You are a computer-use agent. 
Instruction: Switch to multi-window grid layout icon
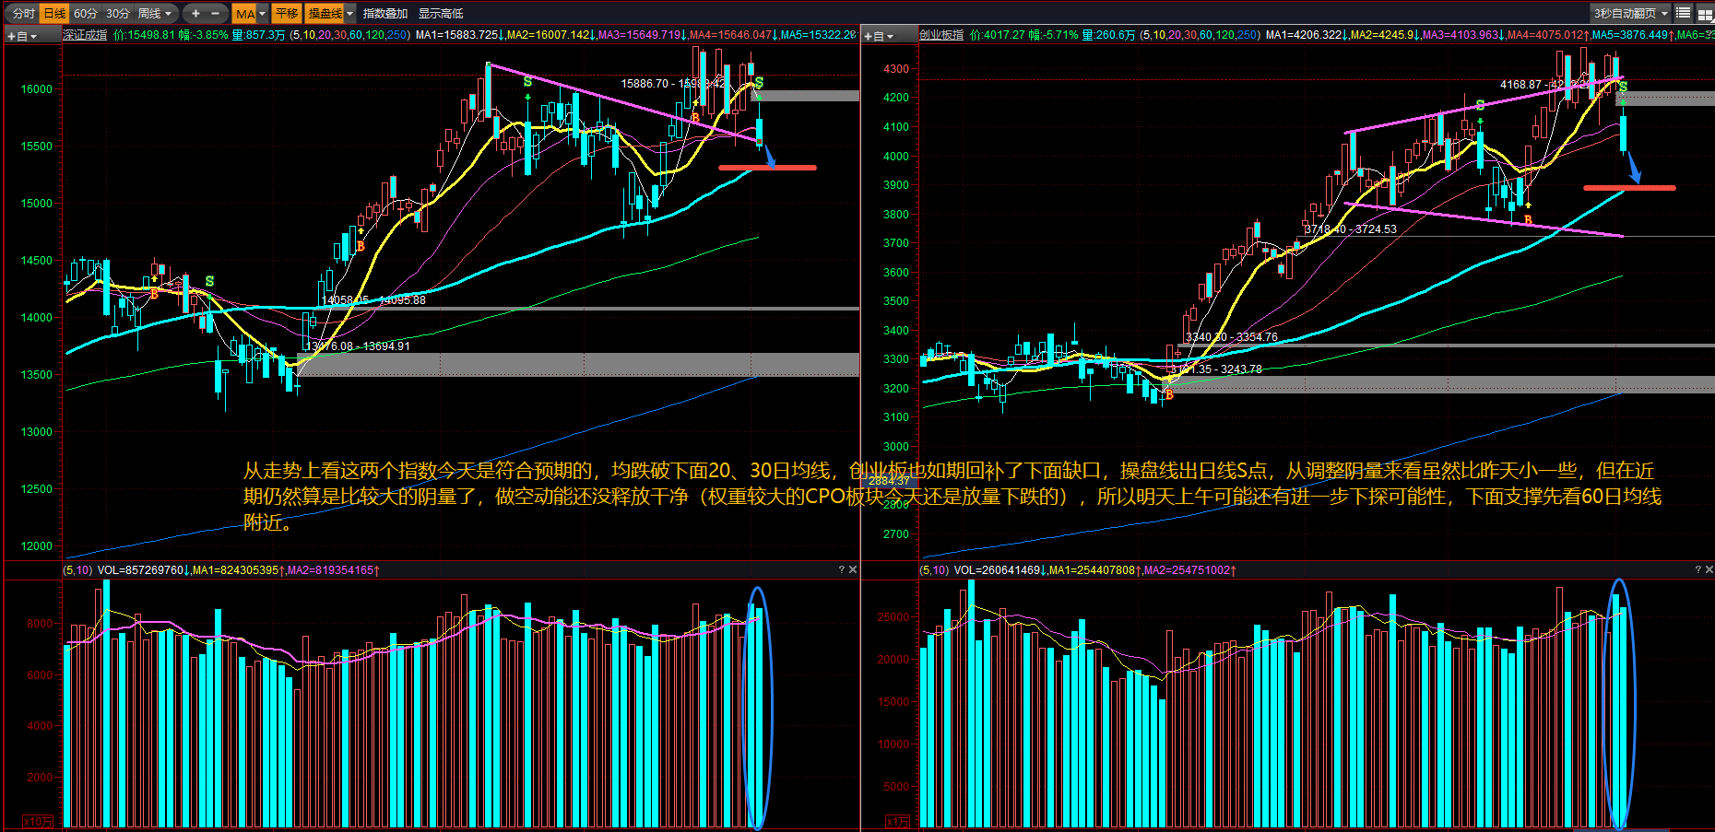(1705, 13)
